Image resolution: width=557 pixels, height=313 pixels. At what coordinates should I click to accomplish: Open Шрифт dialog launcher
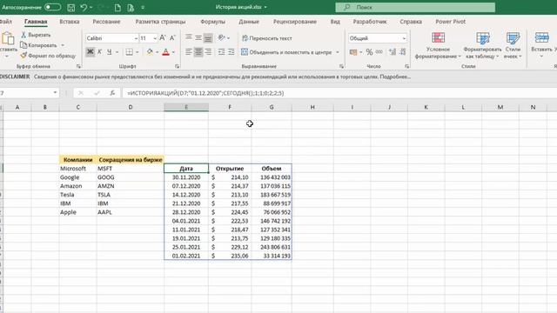(x=177, y=66)
